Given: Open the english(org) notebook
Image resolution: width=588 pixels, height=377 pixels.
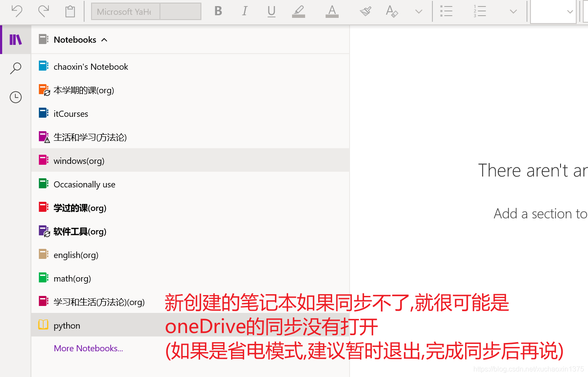Looking at the screenshot, I should 190,255.
